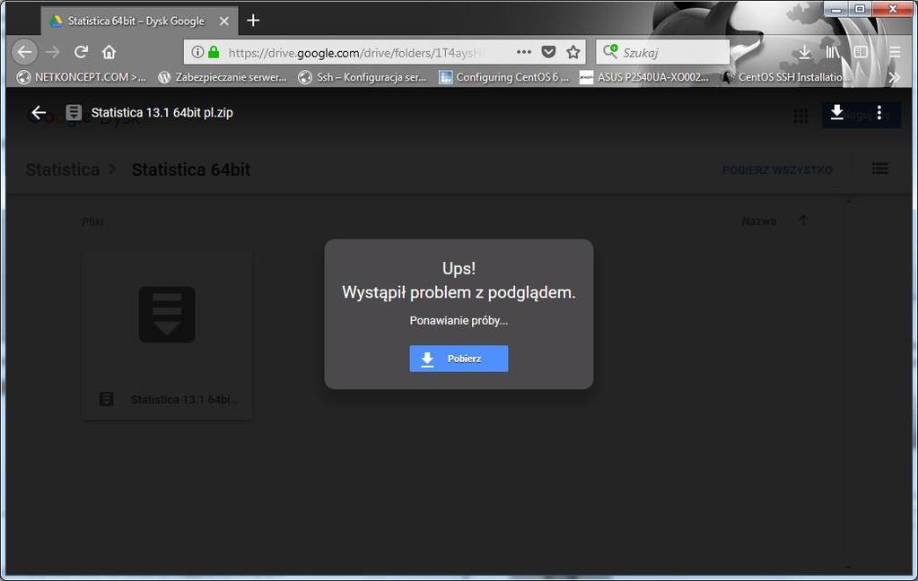Click the blue Pobierz button
Viewport: 918px width, 581px height.
(459, 359)
